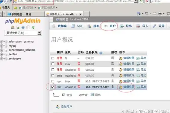This screenshot has height=113, width=170.
Task: Open the browser tab list dropdown arrow
Action: pos(4,14)
